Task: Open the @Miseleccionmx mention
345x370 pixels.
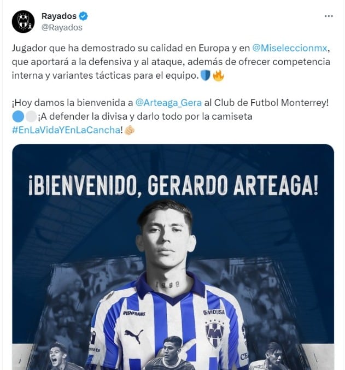Action: tap(290, 48)
